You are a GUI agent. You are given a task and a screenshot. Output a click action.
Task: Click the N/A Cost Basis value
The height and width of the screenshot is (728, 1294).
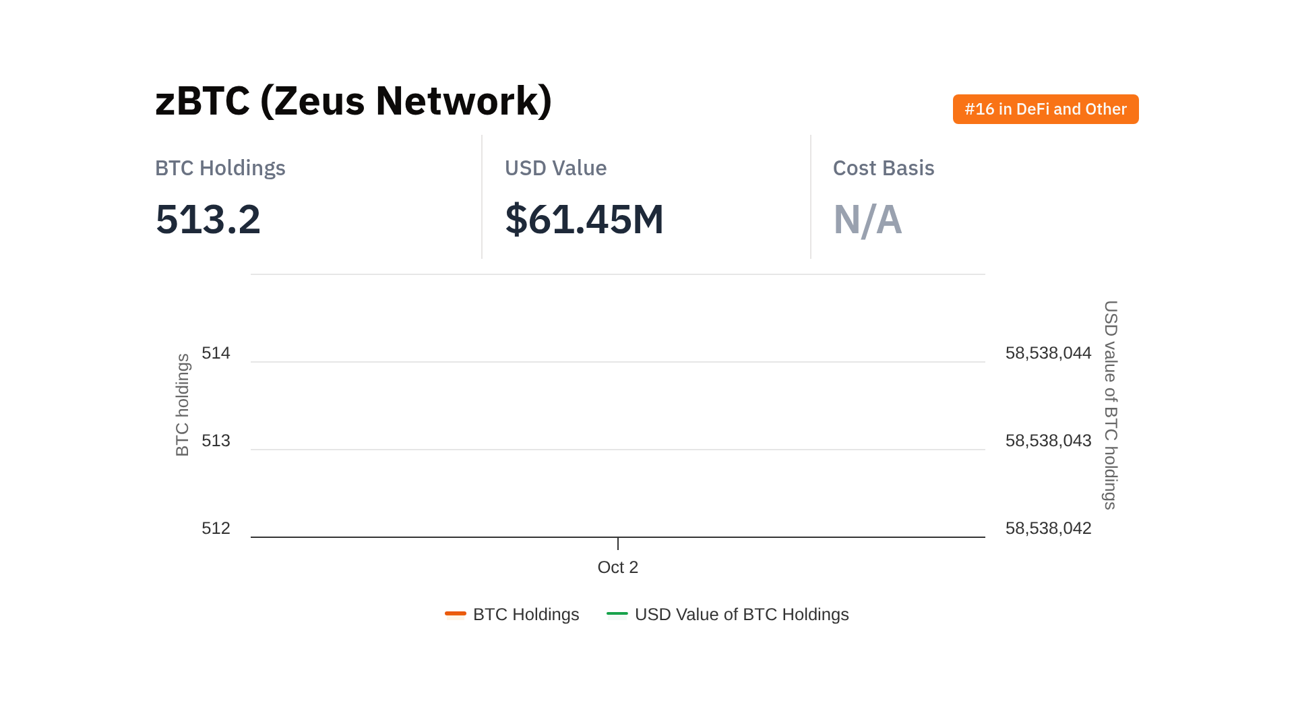click(867, 220)
